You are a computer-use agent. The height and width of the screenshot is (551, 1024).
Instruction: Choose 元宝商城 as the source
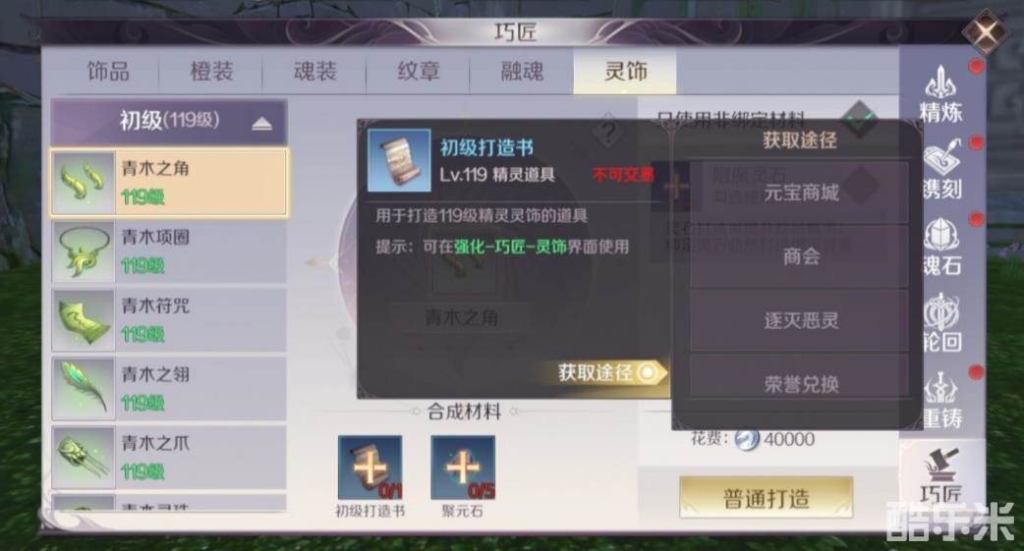coord(800,193)
